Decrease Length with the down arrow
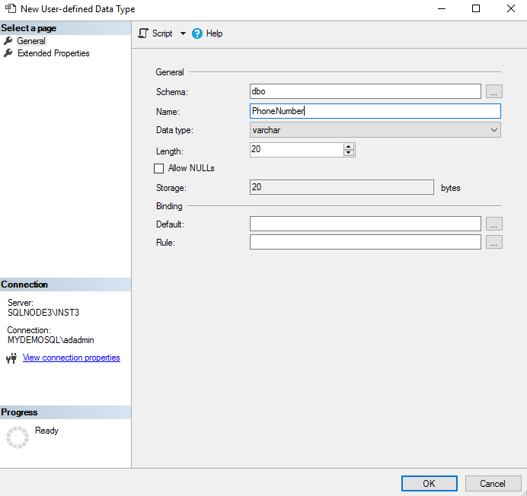This screenshot has height=496, width=527. coord(349,153)
